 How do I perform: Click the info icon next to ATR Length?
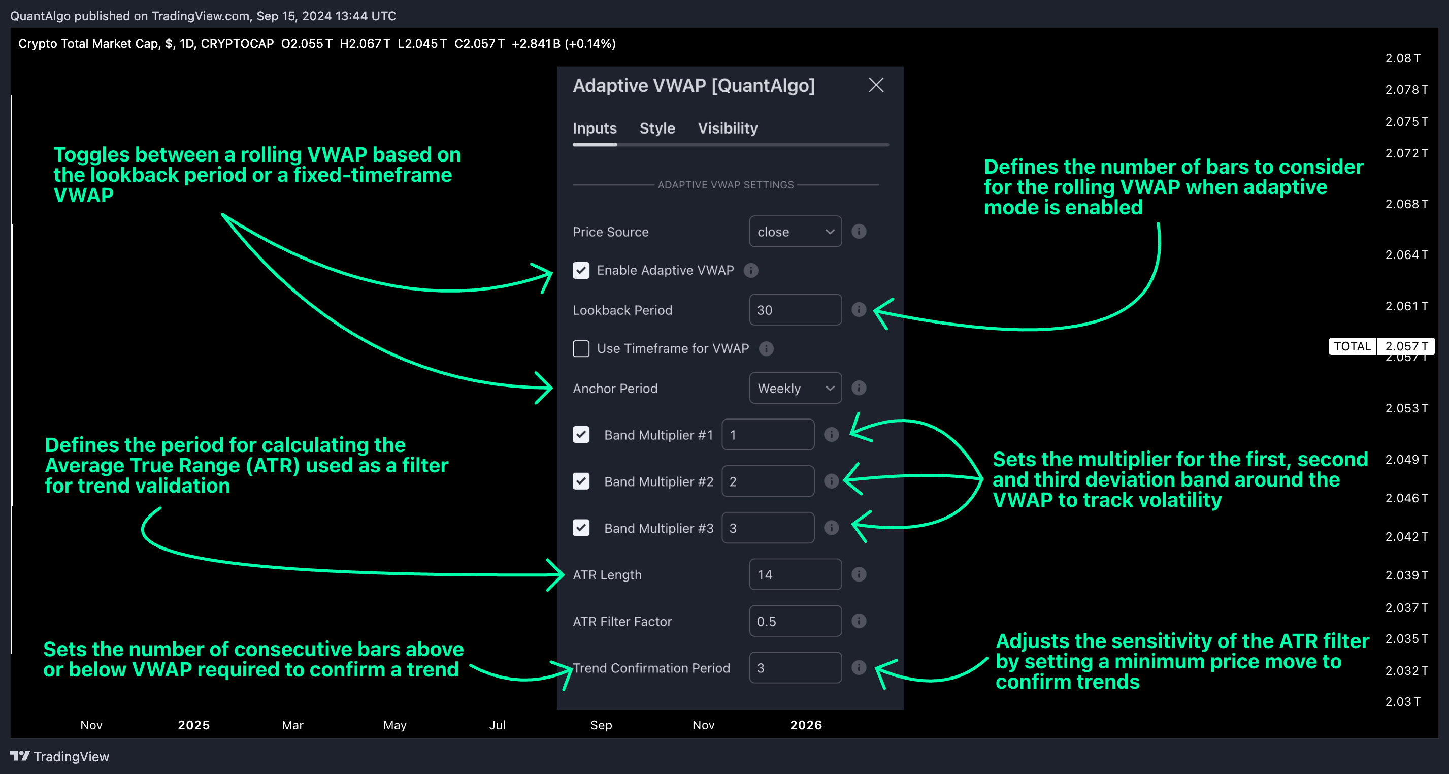point(859,574)
